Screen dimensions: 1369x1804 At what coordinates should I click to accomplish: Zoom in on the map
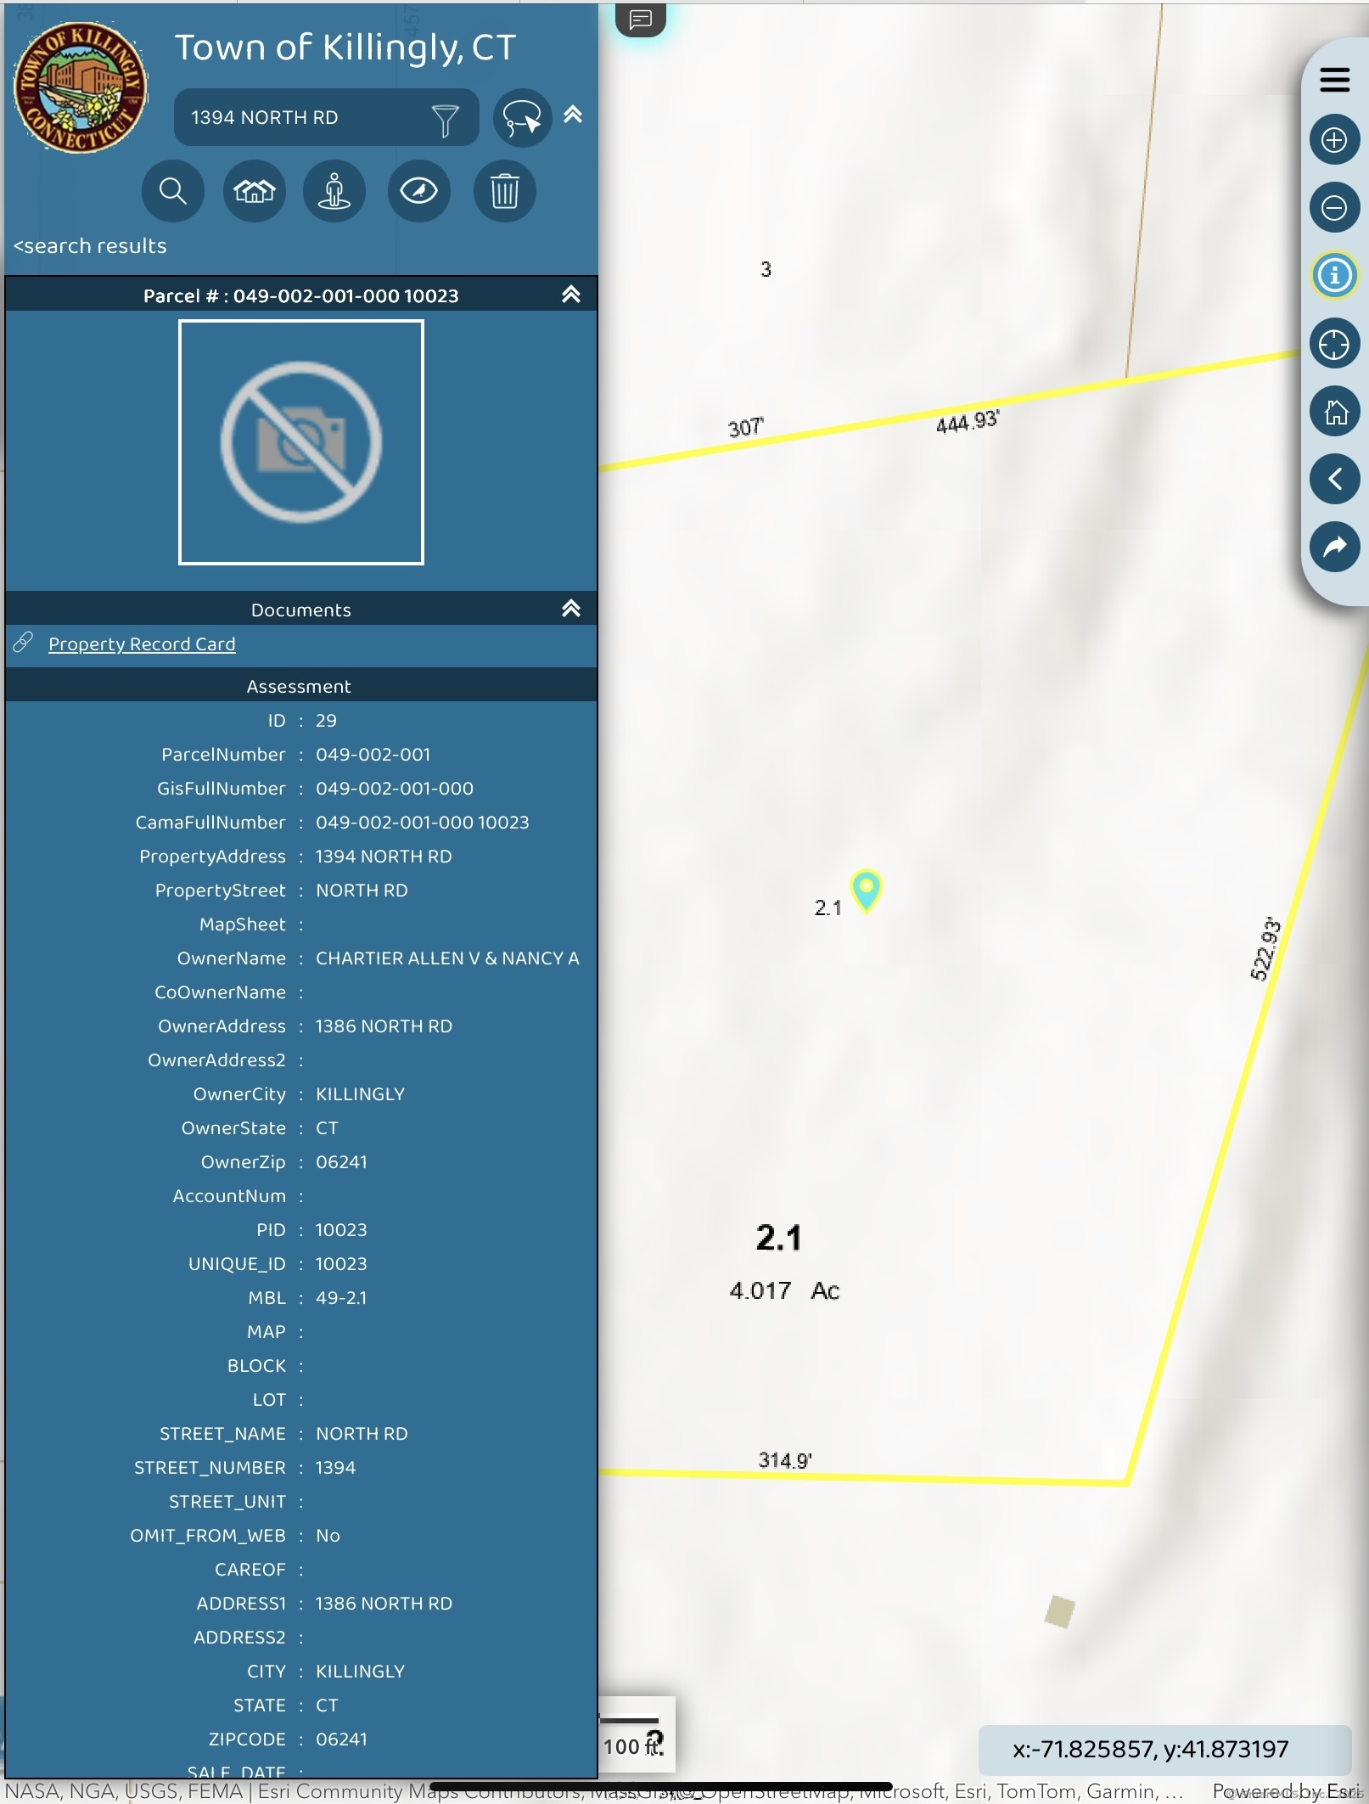(1333, 140)
